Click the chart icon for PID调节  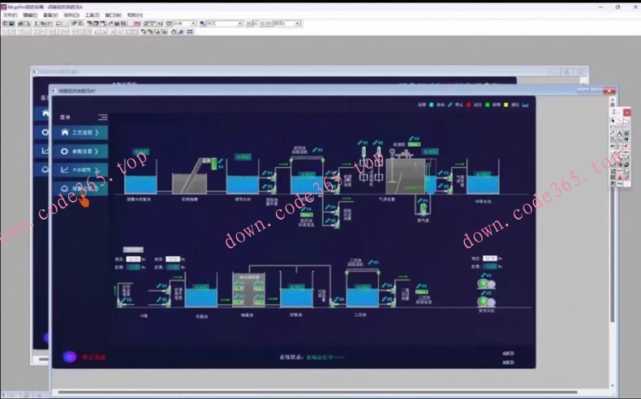pyautogui.click(x=65, y=170)
